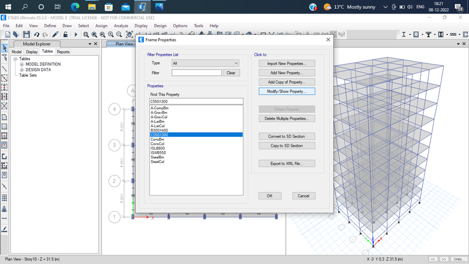Activate the pan hand tool

129,35
